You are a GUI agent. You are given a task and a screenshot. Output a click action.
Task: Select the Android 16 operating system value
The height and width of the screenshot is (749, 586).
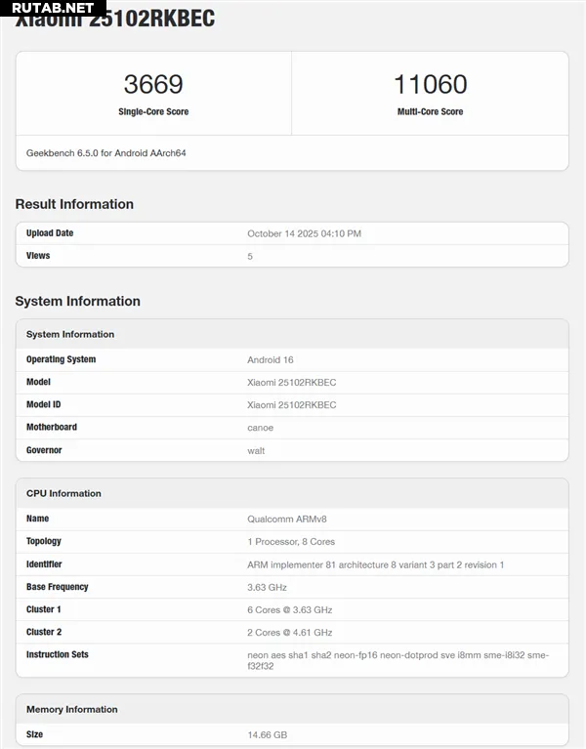[271, 359]
